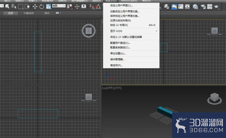Open Render Setup teapot icon
The height and width of the screenshot is (138, 226).
[x=203, y=6]
